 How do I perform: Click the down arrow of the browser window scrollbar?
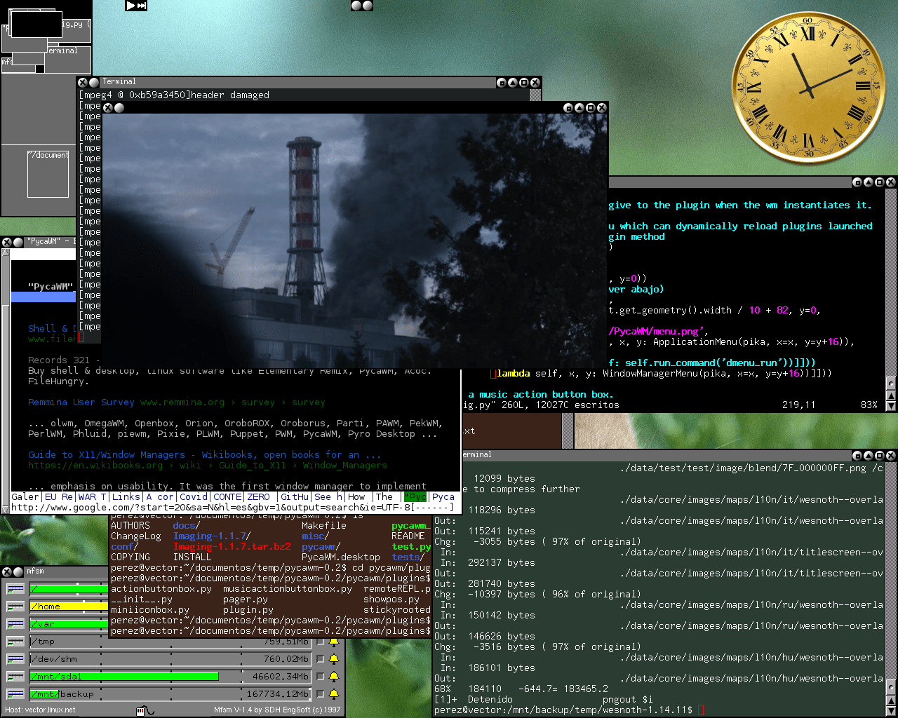pyautogui.click(x=6, y=510)
